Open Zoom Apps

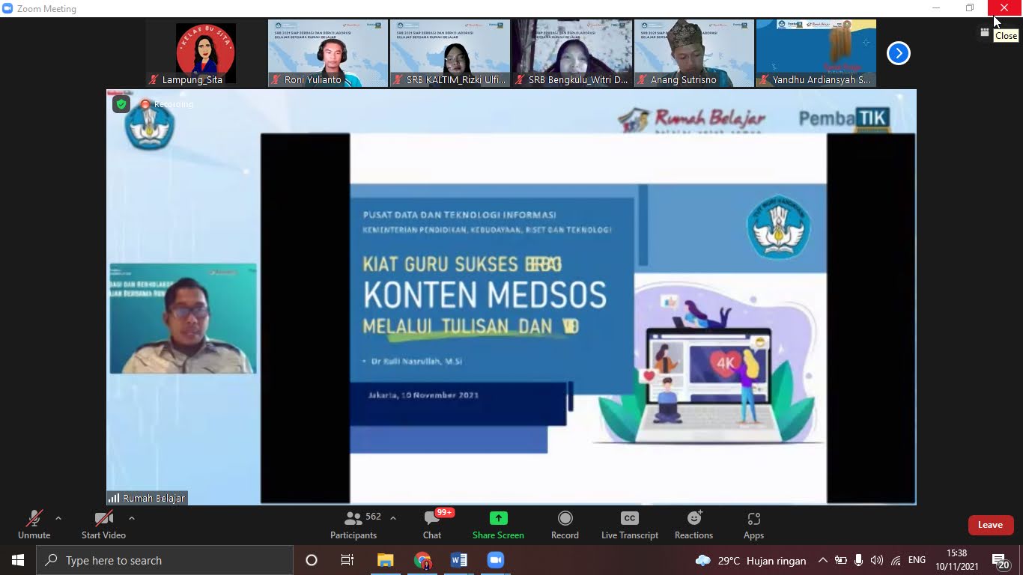point(753,525)
